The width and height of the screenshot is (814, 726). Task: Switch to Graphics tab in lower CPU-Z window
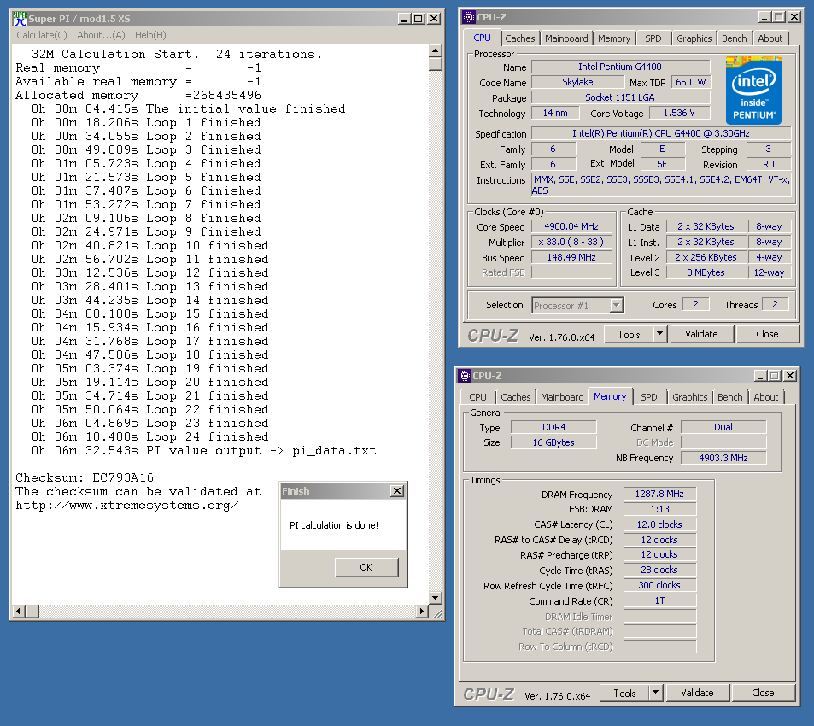click(x=690, y=397)
